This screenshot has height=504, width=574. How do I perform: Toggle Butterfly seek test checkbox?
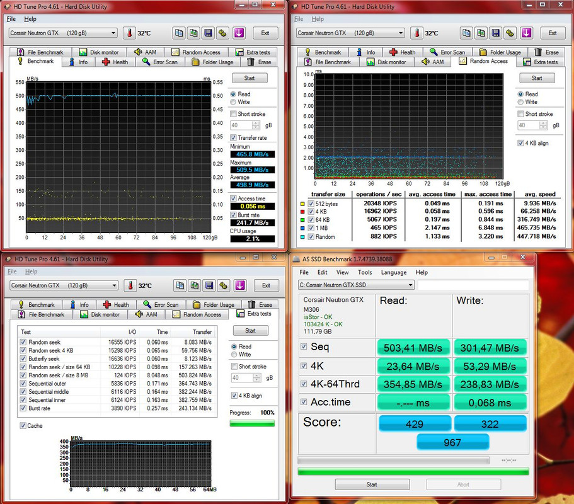click(23, 358)
